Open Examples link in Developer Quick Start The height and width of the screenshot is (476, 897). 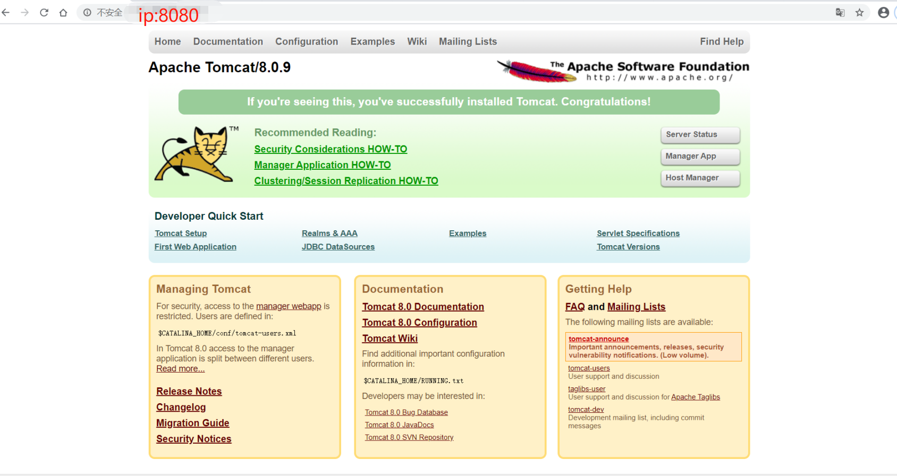(468, 233)
